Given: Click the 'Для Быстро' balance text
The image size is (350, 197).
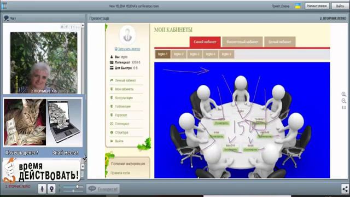Looking at the screenshot, I should pyautogui.click(x=126, y=68).
